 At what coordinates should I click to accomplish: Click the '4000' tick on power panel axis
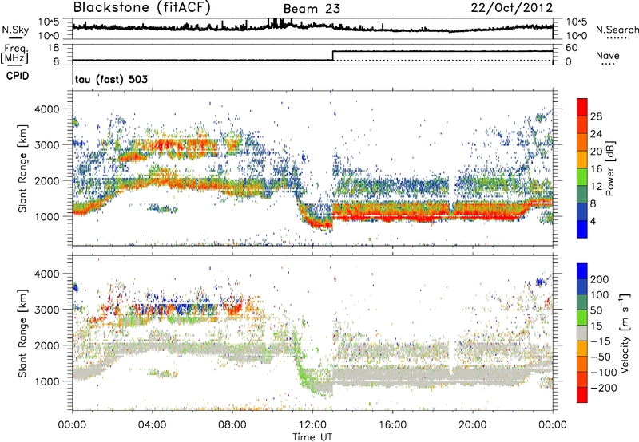[x=49, y=109]
